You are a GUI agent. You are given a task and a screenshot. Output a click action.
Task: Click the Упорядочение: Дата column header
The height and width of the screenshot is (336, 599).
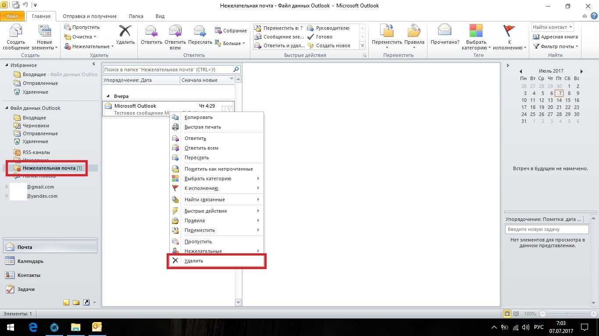click(141, 80)
